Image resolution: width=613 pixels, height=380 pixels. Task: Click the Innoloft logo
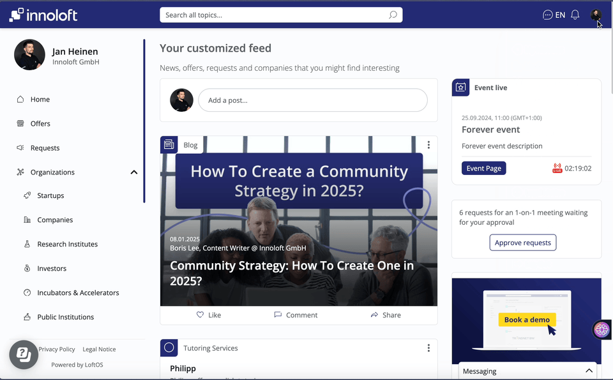[x=43, y=15]
